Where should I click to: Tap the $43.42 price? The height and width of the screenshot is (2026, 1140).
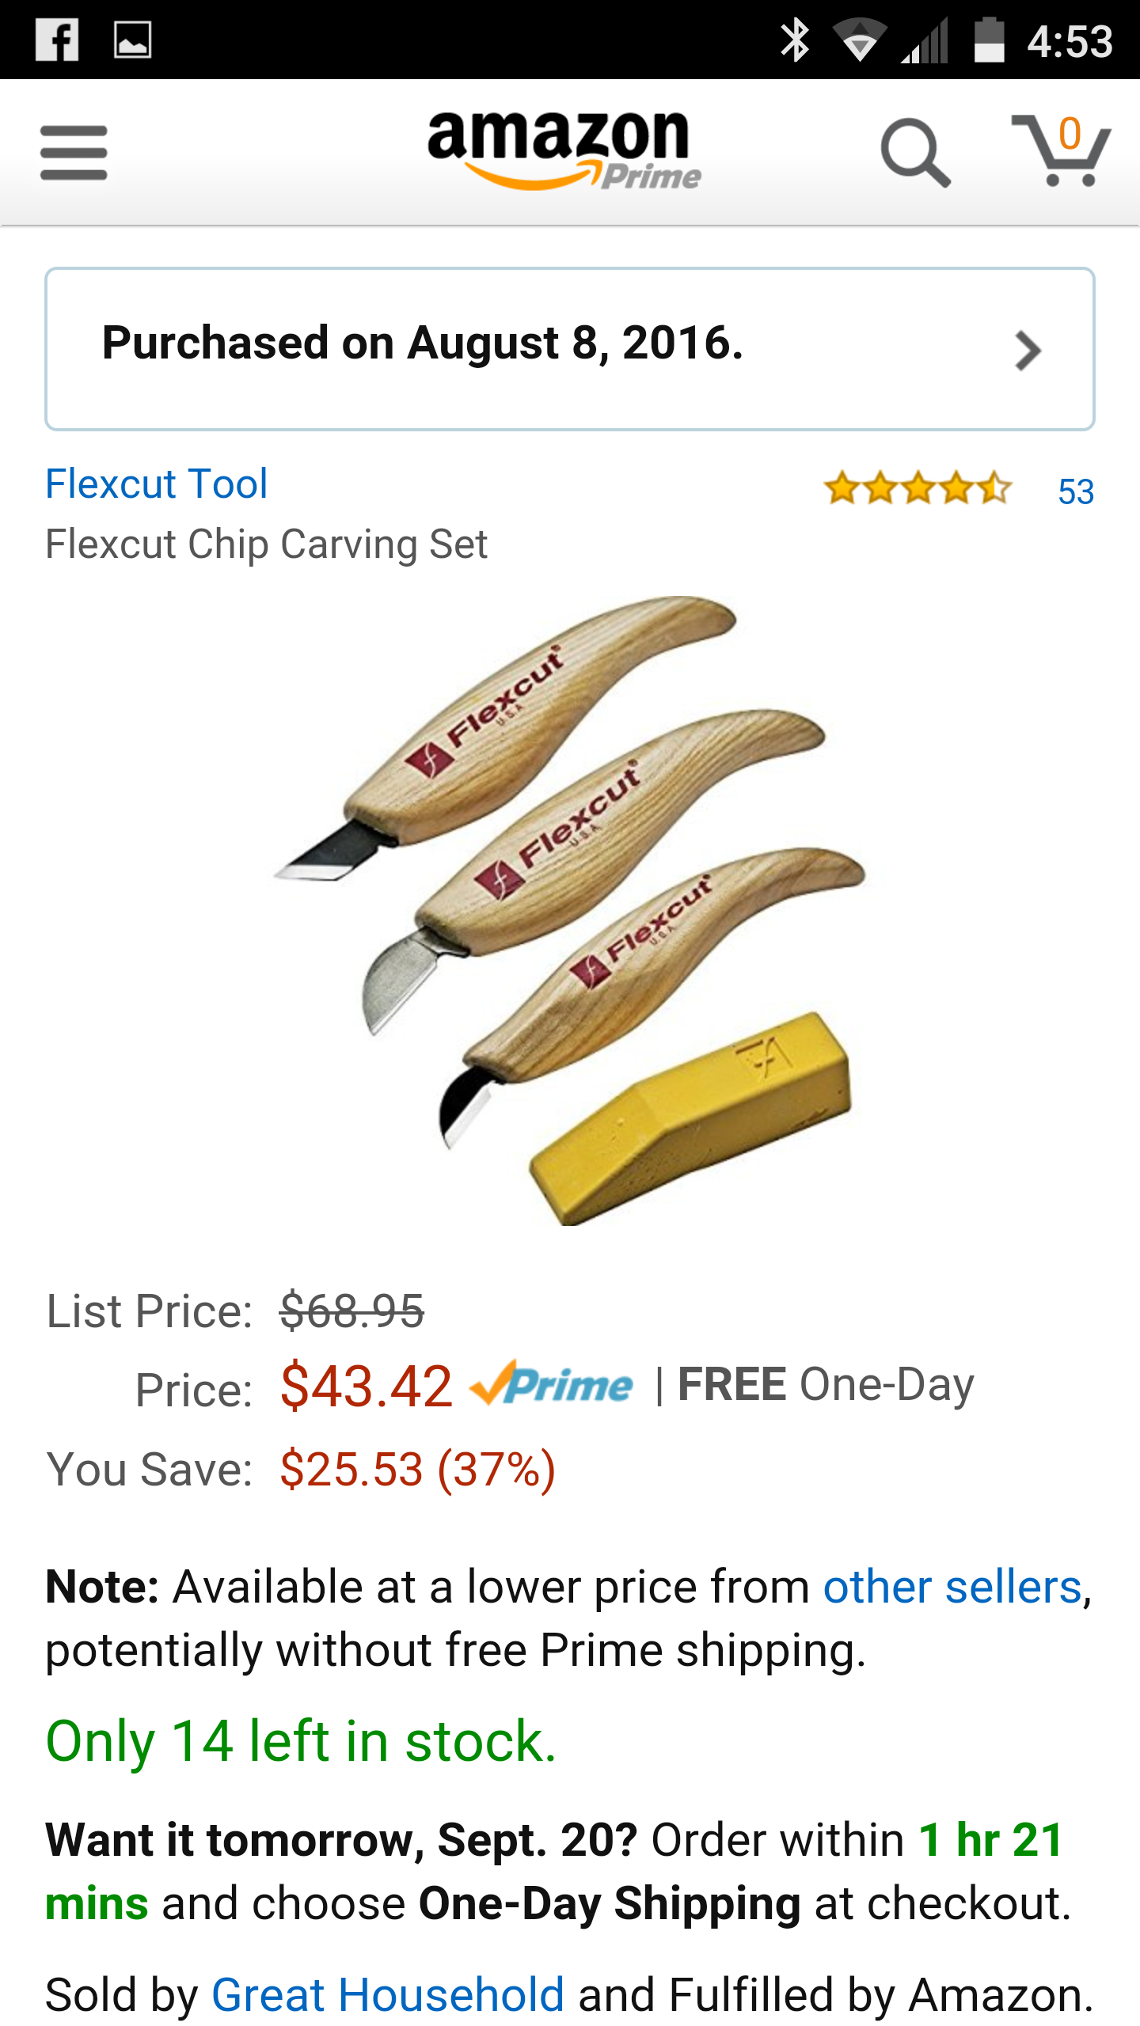click(366, 1387)
